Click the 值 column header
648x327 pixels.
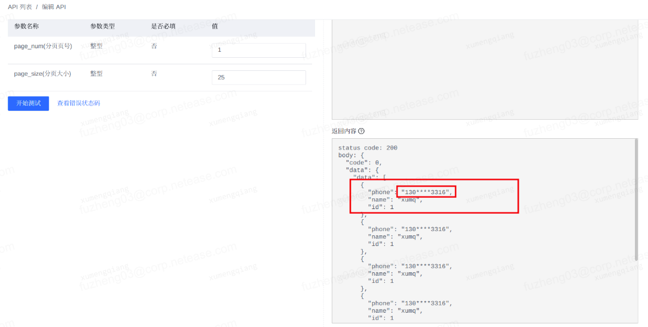pyautogui.click(x=215, y=27)
